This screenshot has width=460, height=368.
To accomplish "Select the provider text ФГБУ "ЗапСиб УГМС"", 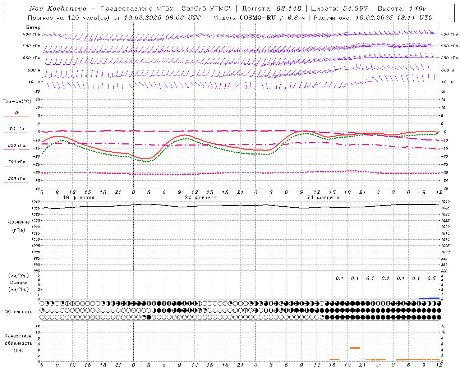I will click(x=194, y=9).
